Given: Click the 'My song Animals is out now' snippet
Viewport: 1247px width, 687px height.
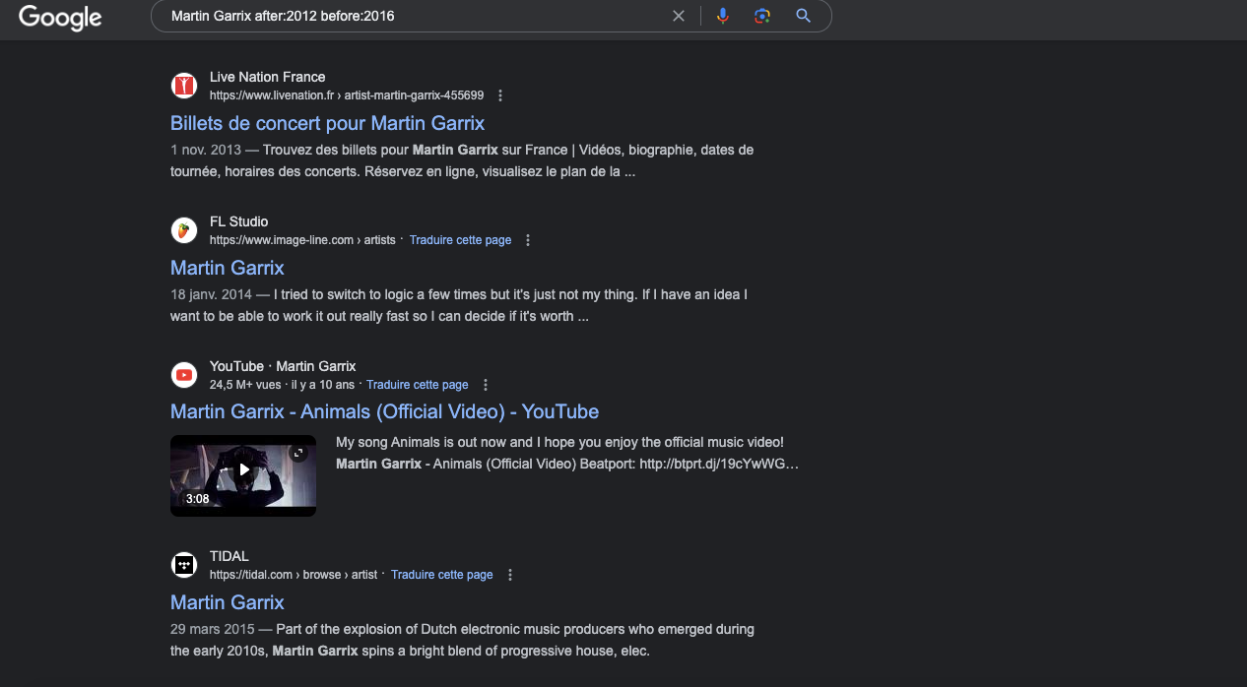Looking at the screenshot, I should [x=559, y=443].
